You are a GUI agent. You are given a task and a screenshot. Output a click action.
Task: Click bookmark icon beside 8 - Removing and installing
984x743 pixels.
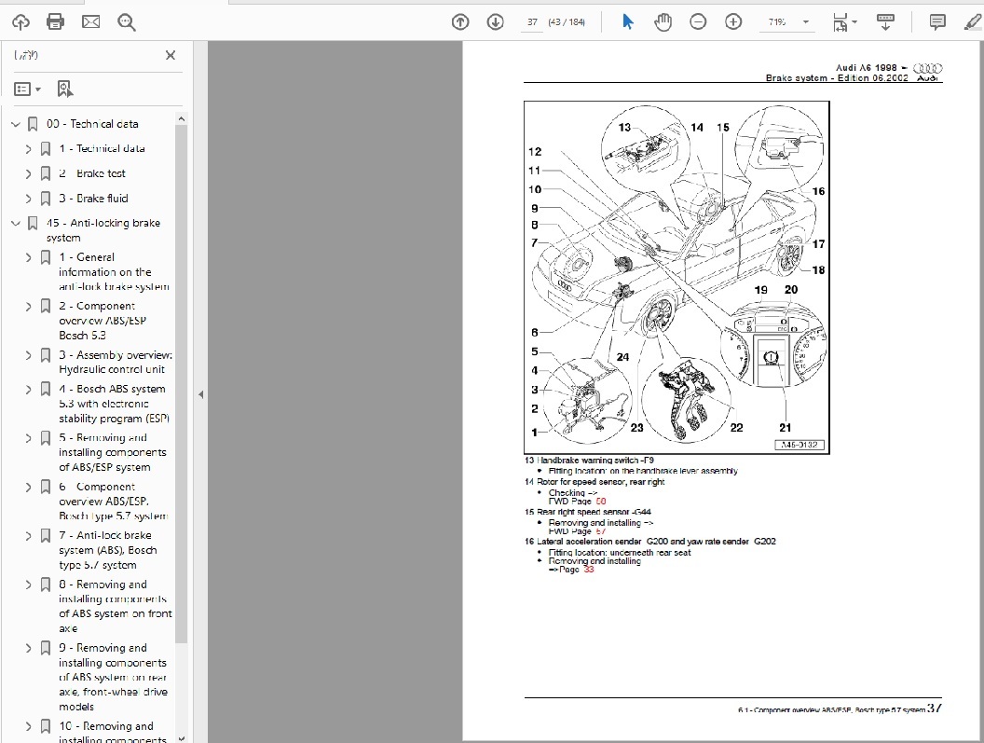click(x=46, y=585)
